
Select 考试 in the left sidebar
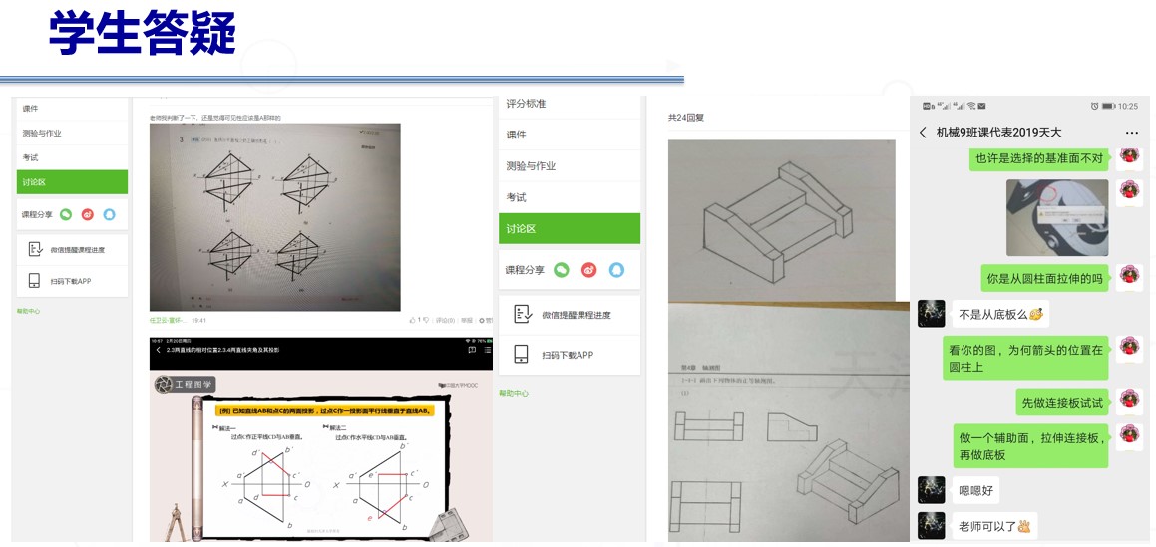pyautogui.click(x=31, y=157)
